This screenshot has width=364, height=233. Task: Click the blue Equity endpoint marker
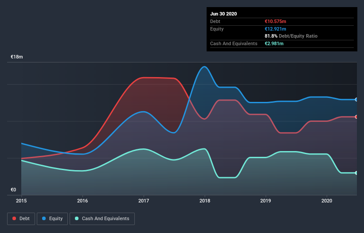pyautogui.click(x=356, y=100)
